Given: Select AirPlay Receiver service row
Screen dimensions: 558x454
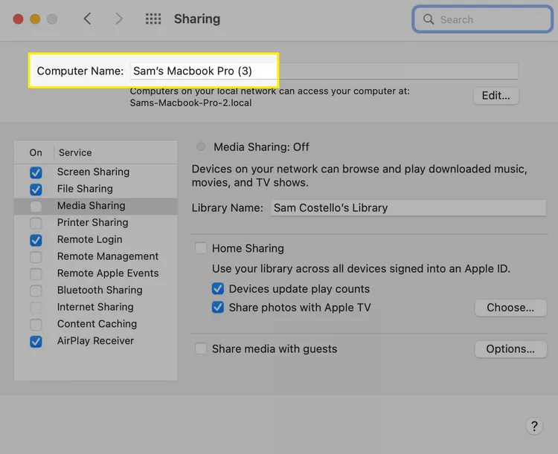Looking at the screenshot, I should point(95,341).
